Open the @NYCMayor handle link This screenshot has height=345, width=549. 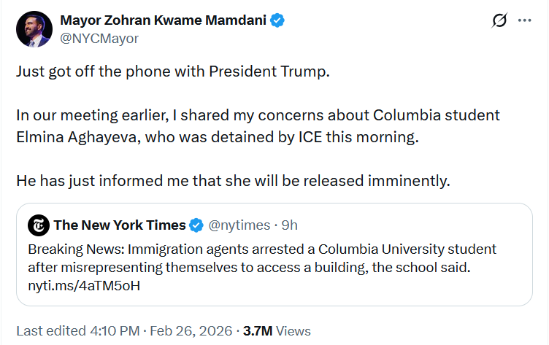click(x=99, y=39)
